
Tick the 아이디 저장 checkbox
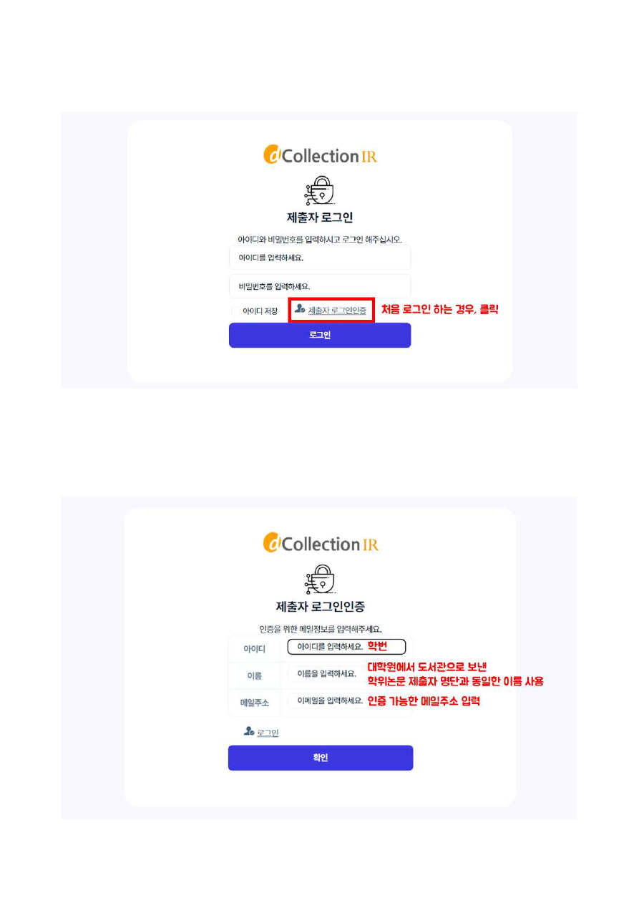click(235, 311)
